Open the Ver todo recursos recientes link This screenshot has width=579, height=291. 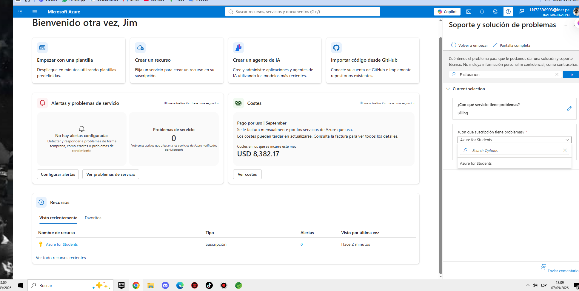point(61,258)
